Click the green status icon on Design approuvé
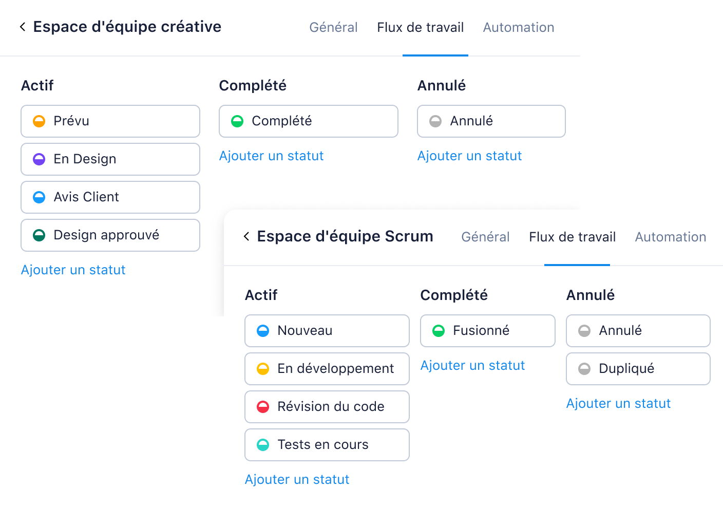Viewport: 723px width, 526px height. pos(39,235)
